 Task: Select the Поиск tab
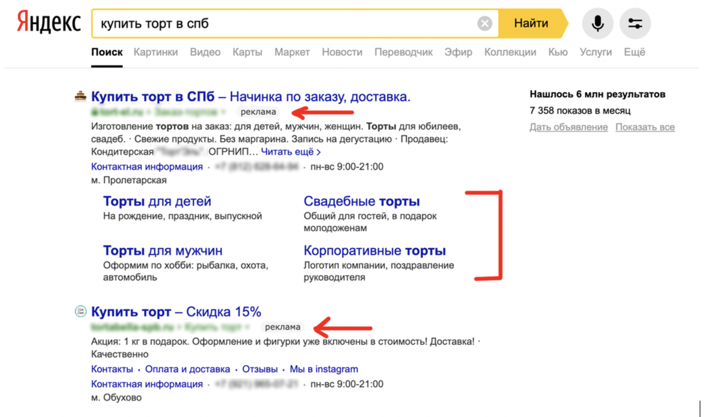[x=107, y=52]
